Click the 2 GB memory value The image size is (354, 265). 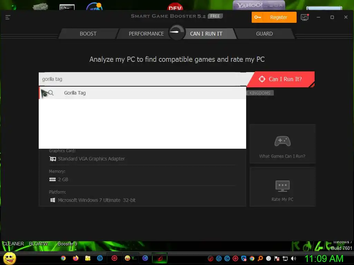[x=63, y=179]
